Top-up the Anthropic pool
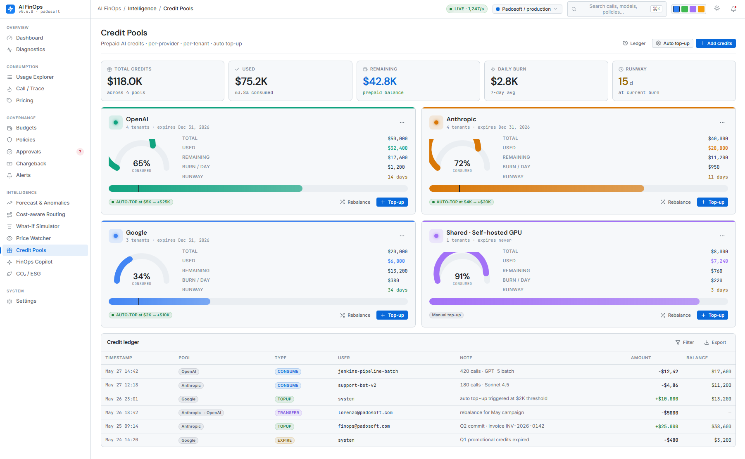The height and width of the screenshot is (459, 745). pos(712,202)
